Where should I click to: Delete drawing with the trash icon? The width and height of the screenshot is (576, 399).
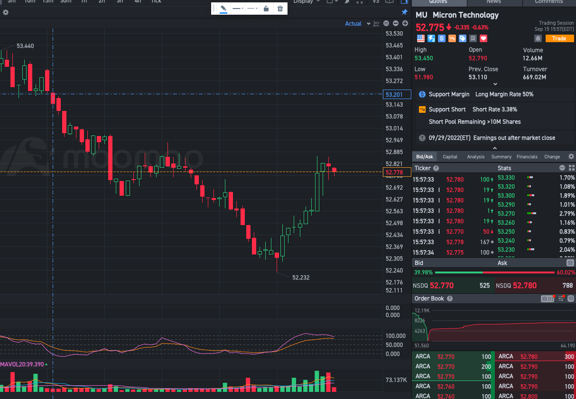[280, 9]
